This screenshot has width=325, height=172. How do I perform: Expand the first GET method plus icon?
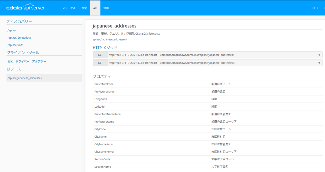(x=319, y=55)
